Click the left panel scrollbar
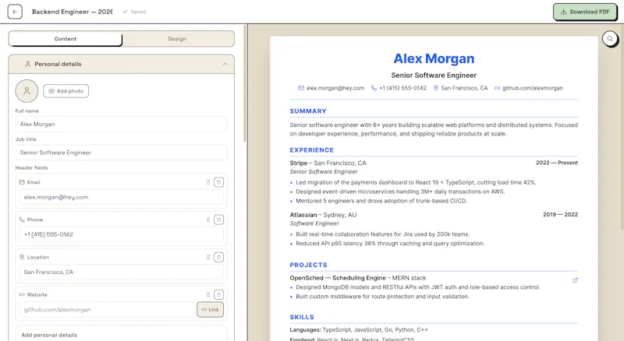This screenshot has height=341, width=624. tap(244, 84)
